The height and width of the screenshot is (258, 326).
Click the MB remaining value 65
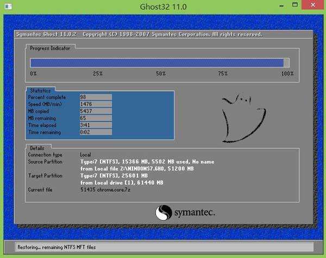coord(96,118)
